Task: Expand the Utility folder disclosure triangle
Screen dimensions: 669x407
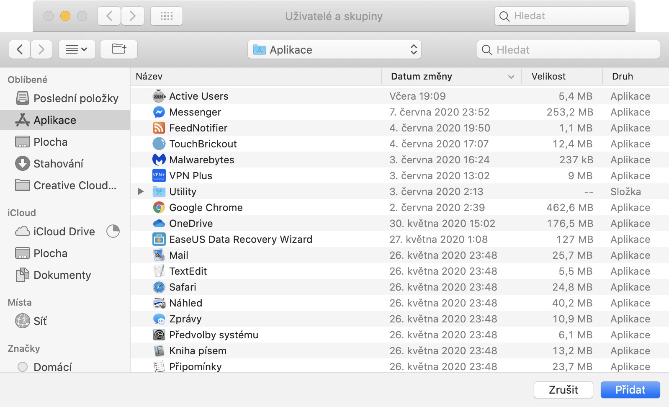Action: coord(141,192)
